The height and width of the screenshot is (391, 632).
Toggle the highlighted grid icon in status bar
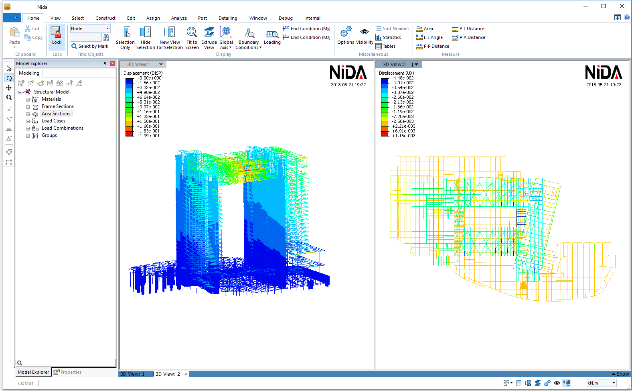tap(567, 383)
